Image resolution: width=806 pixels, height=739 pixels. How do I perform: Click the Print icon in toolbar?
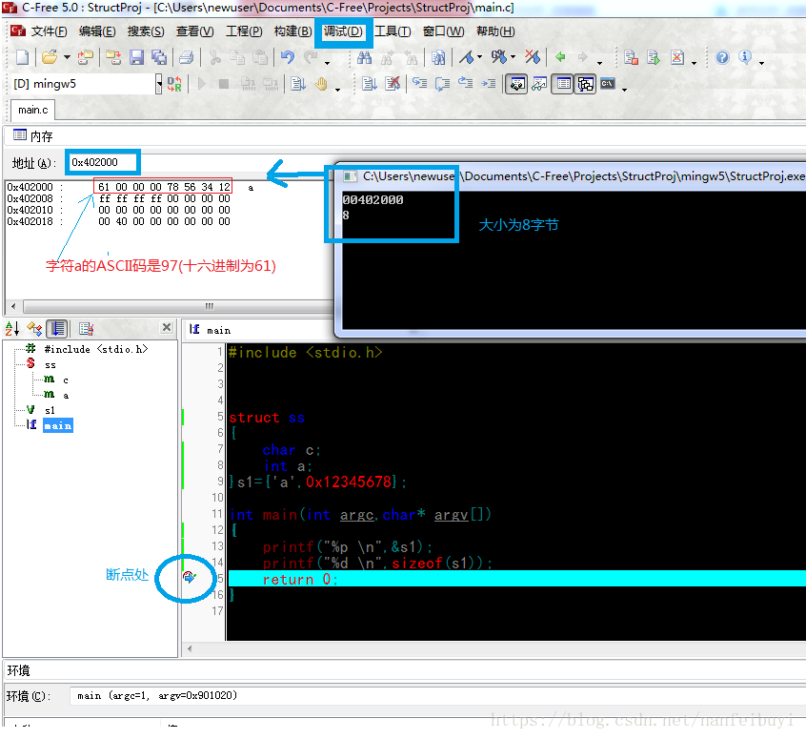186,57
